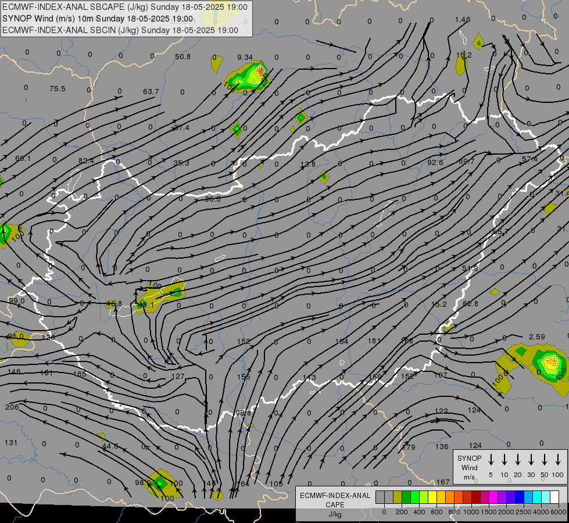Click the 107 value on the map
This screenshot has height=523, width=569.
point(441,375)
